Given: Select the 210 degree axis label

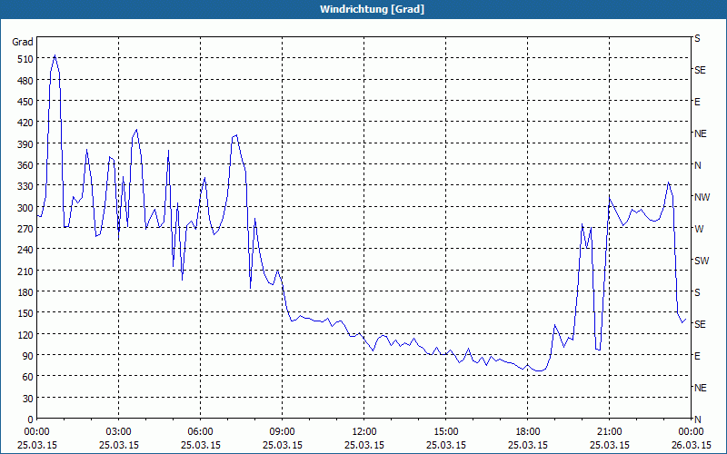Looking at the screenshot, I should (25, 271).
